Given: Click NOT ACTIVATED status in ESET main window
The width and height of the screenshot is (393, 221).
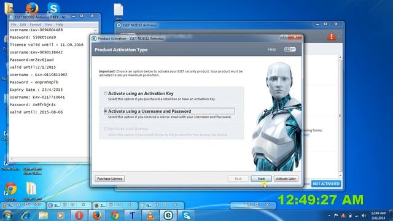Looking at the screenshot, I should 326,184.
